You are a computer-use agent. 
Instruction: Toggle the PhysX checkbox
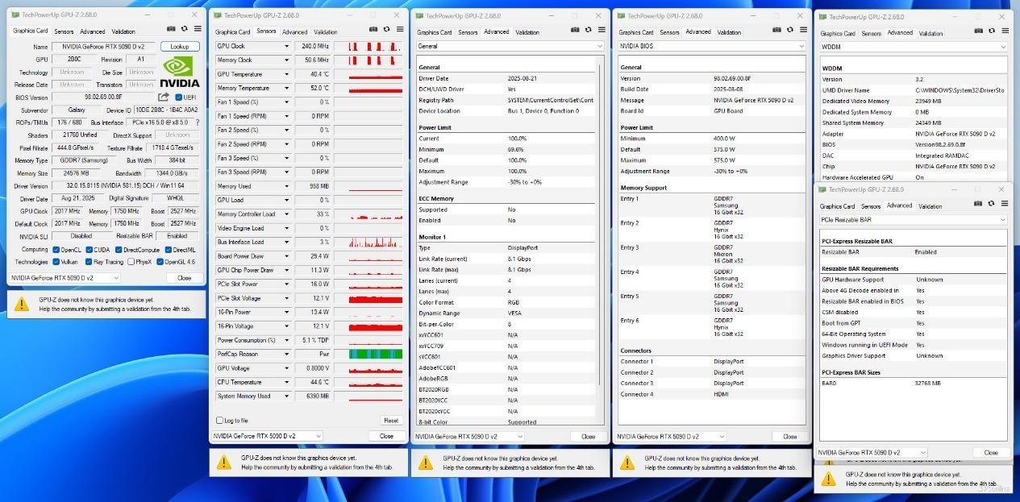coord(131,262)
